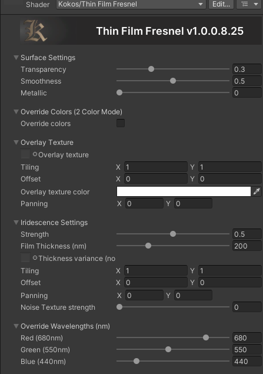Collapse the Override Colors (2 Color Mode) section

[x=16, y=112]
